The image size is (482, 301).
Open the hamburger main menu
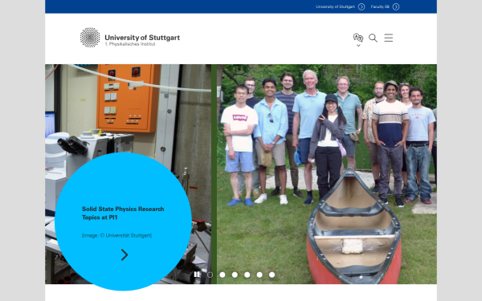pyautogui.click(x=389, y=38)
